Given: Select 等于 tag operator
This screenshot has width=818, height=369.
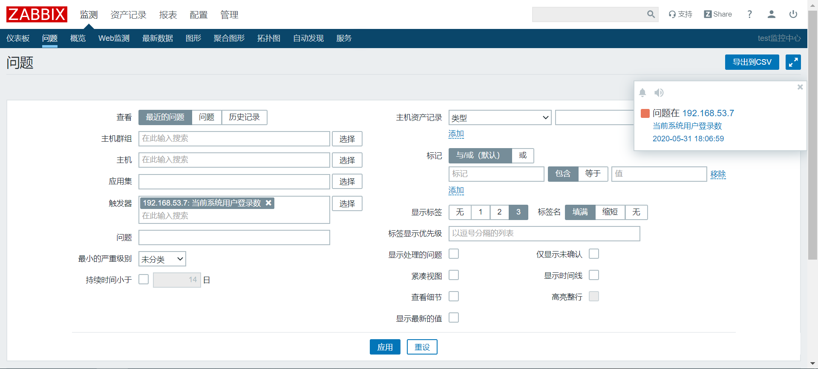Looking at the screenshot, I should (x=593, y=174).
